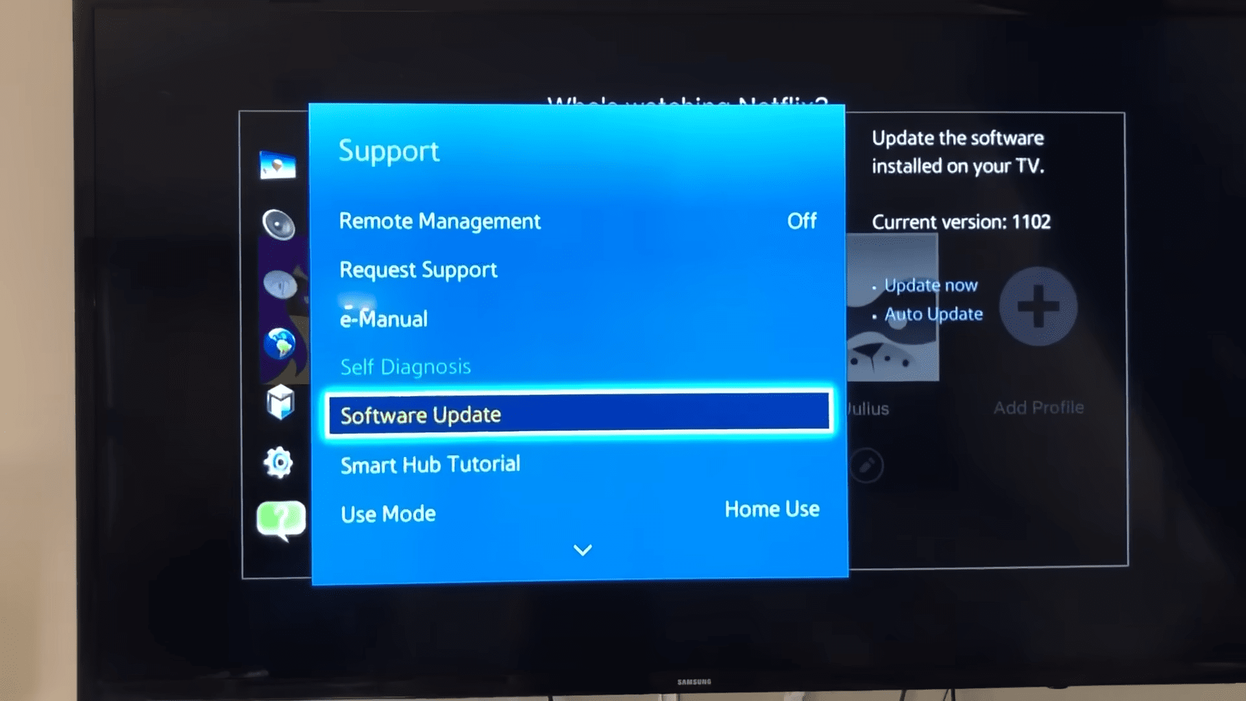The image size is (1246, 701).
Task: Open Self Diagnosis tool
Action: coord(406,366)
